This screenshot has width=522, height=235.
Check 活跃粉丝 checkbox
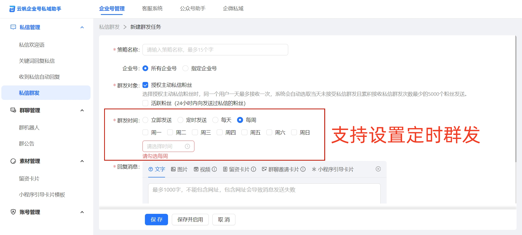[x=145, y=103]
